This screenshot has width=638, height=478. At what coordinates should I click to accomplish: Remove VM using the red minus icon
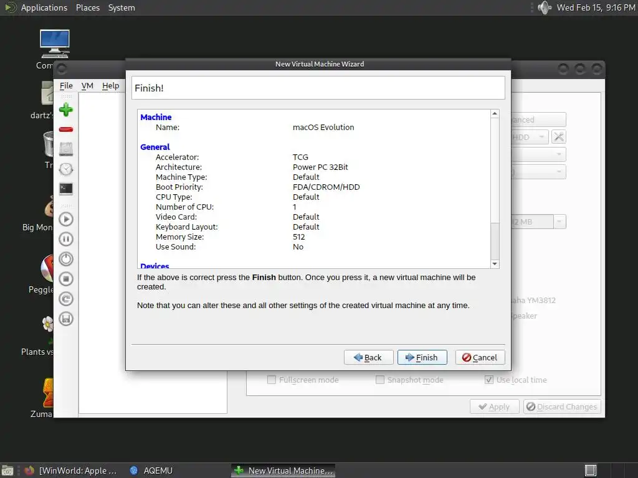tap(66, 129)
